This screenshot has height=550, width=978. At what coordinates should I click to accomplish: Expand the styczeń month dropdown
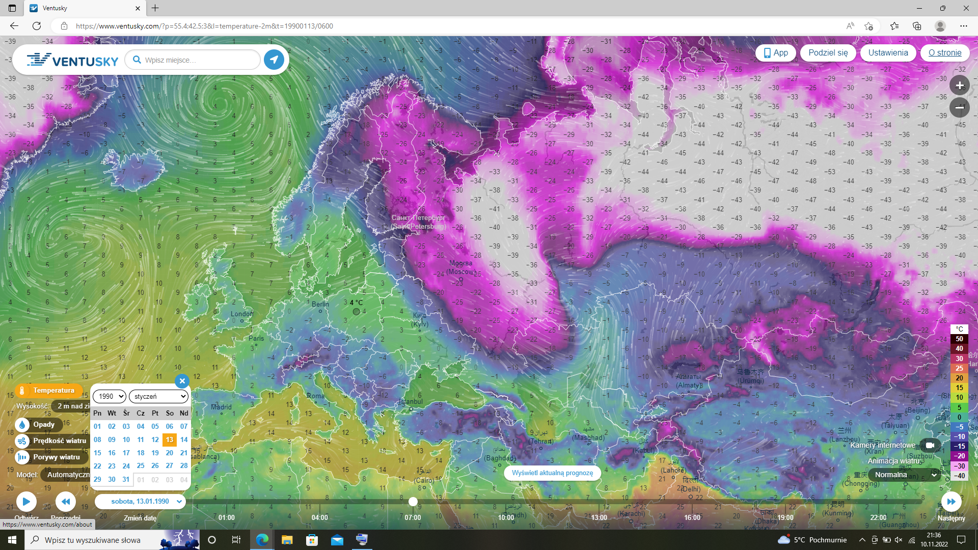tap(158, 396)
